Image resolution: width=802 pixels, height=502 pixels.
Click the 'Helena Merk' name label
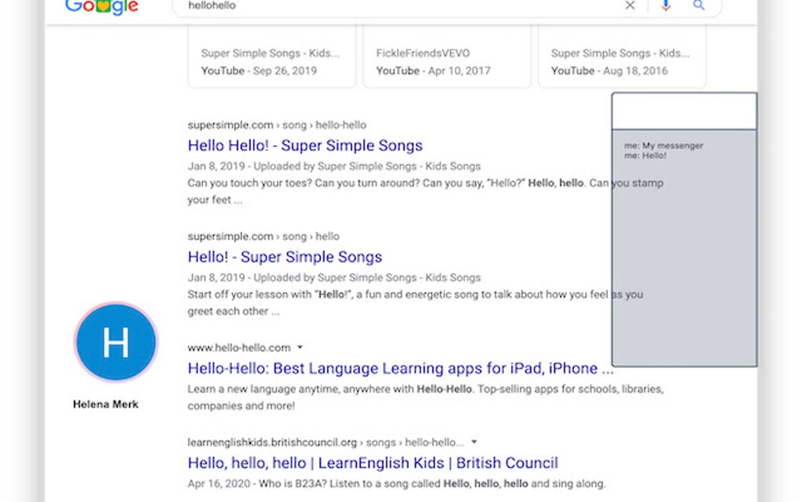(x=105, y=404)
